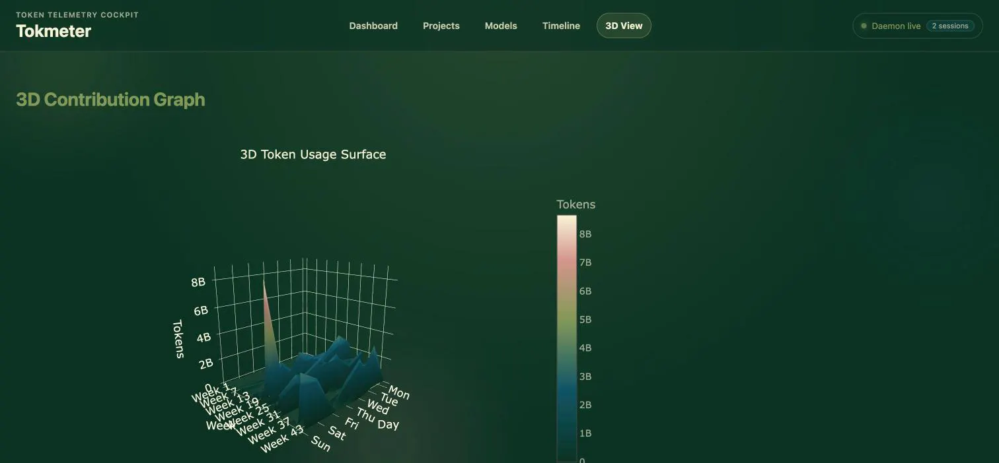Viewport: 999px width, 463px height.
Task: Click the "4B" tick on the 3D chart's vertical axis
Action: (x=203, y=337)
